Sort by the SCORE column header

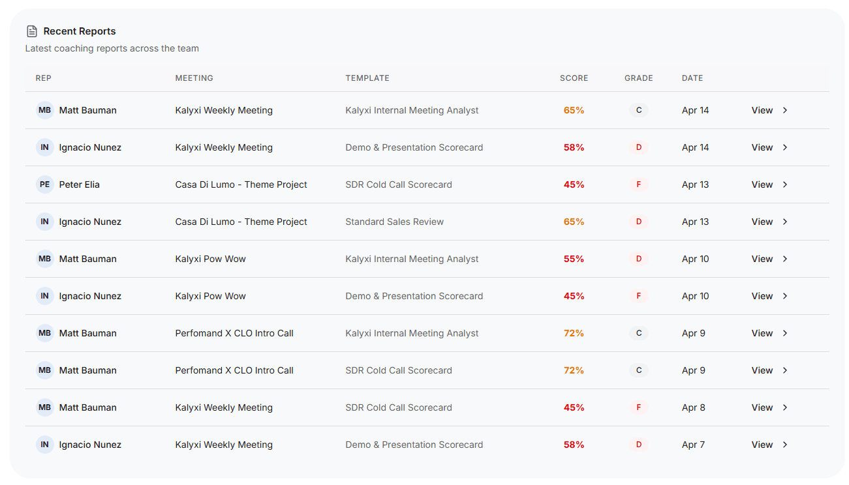point(574,78)
